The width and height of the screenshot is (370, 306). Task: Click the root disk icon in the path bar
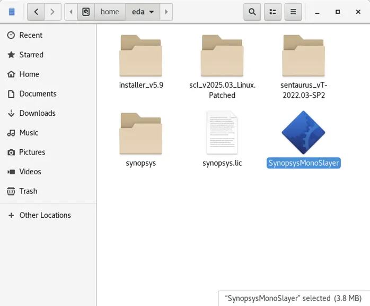[x=86, y=12]
